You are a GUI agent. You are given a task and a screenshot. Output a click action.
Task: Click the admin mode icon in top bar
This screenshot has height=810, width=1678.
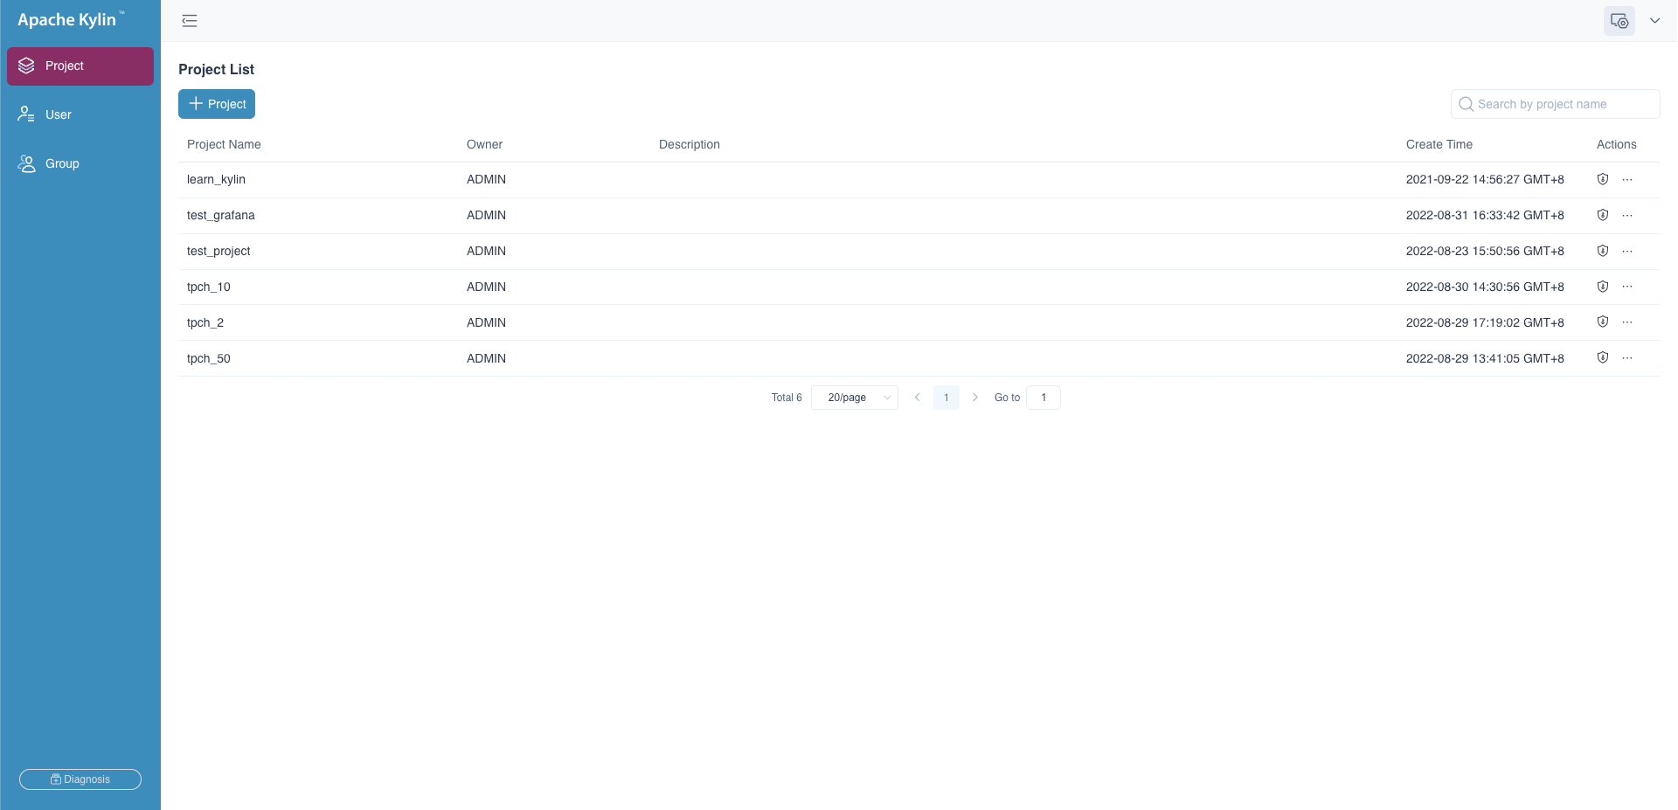pyautogui.click(x=1619, y=21)
